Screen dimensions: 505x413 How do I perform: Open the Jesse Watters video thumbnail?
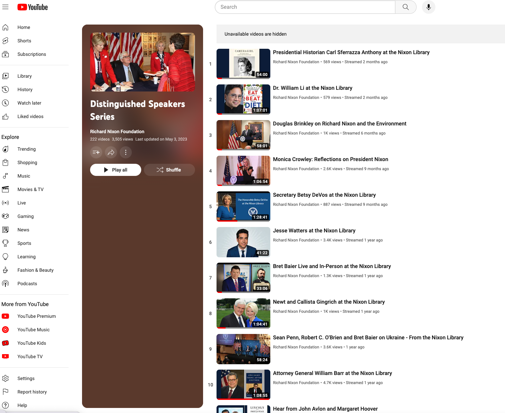coord(243,242)
